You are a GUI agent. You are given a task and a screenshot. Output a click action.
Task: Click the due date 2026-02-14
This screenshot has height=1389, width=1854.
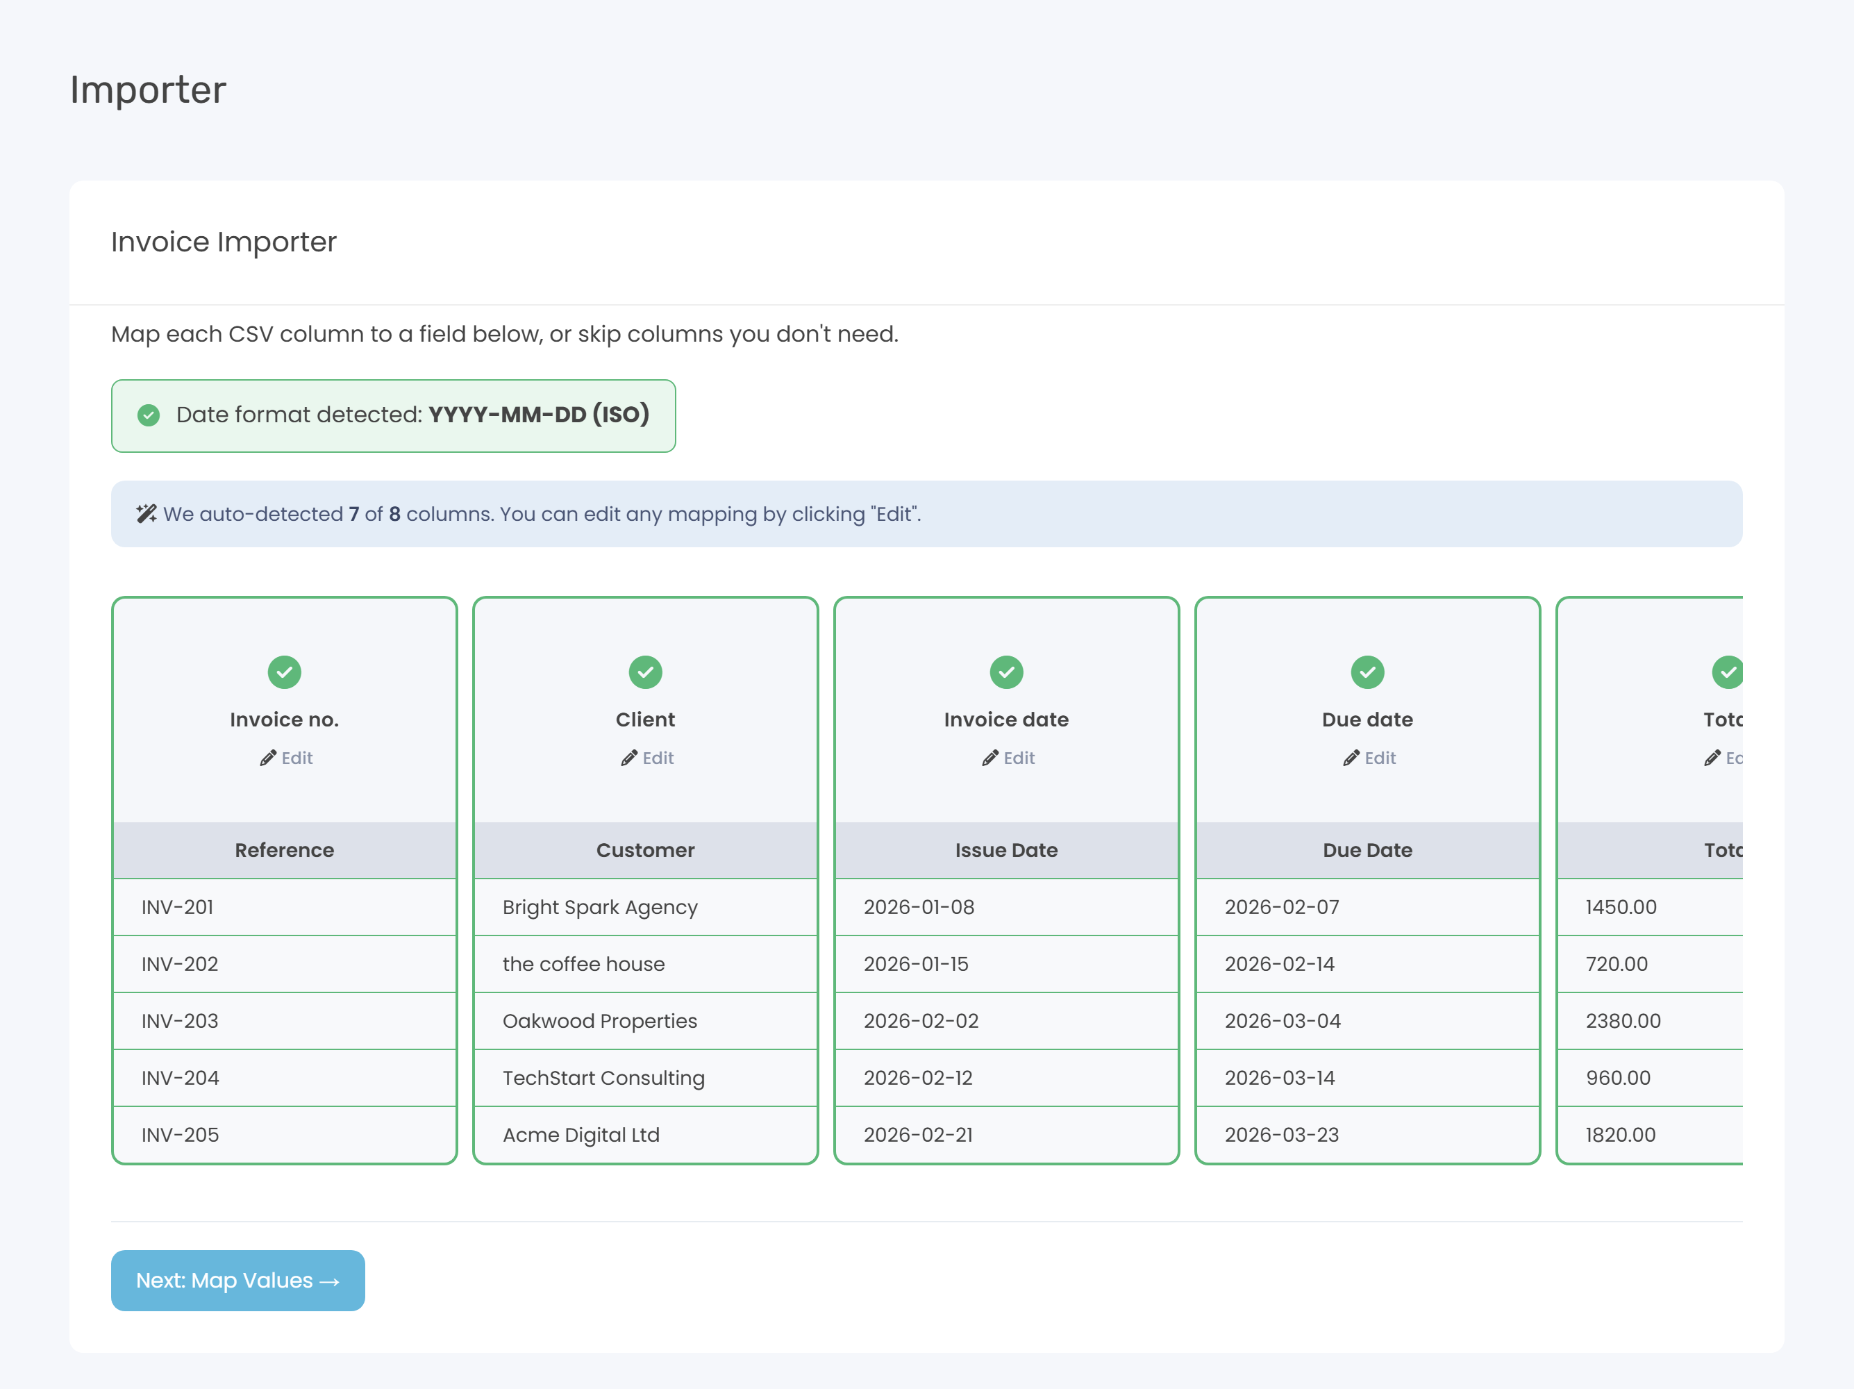point(1368,964)
